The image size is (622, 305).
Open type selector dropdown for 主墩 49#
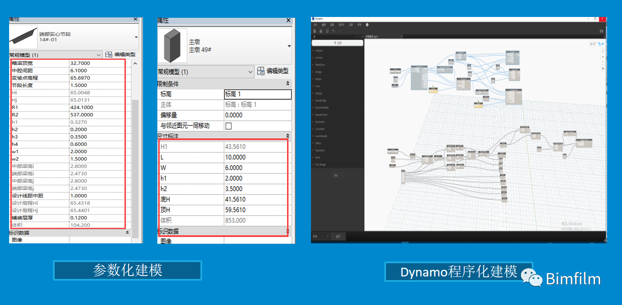[x=289, y=46]
